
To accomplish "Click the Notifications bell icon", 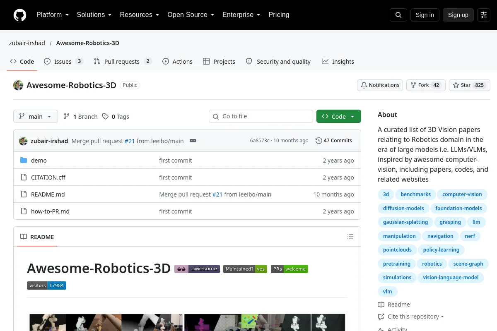I will (364, 85).
